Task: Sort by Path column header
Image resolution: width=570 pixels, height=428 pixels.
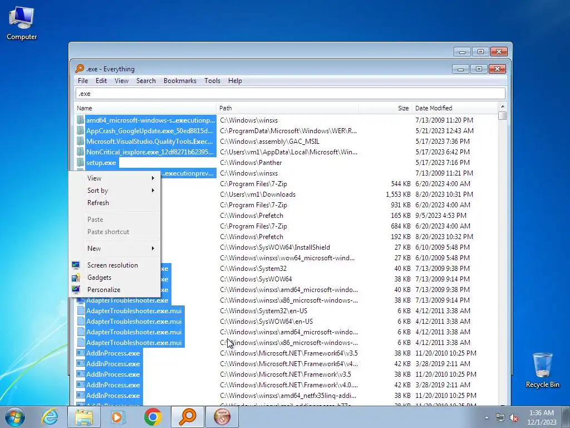Action: (287, 108)
